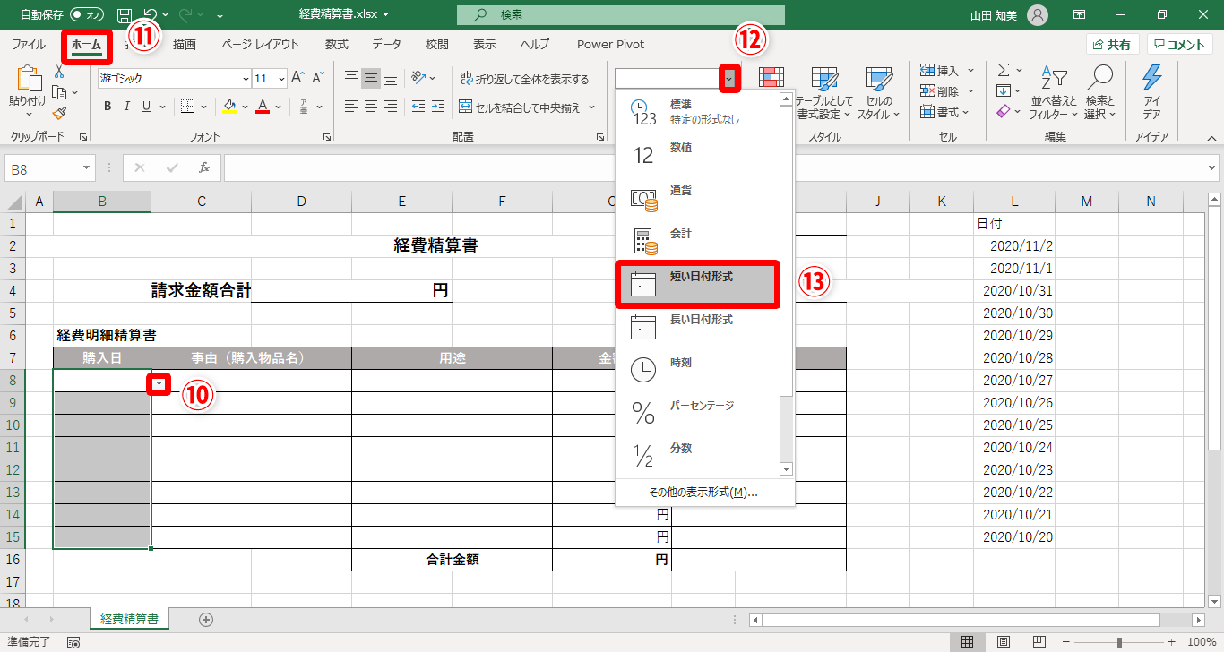1224x652 pixels.
Task: Click the zoom slider in the status bar
Action: pos(1119,642)
